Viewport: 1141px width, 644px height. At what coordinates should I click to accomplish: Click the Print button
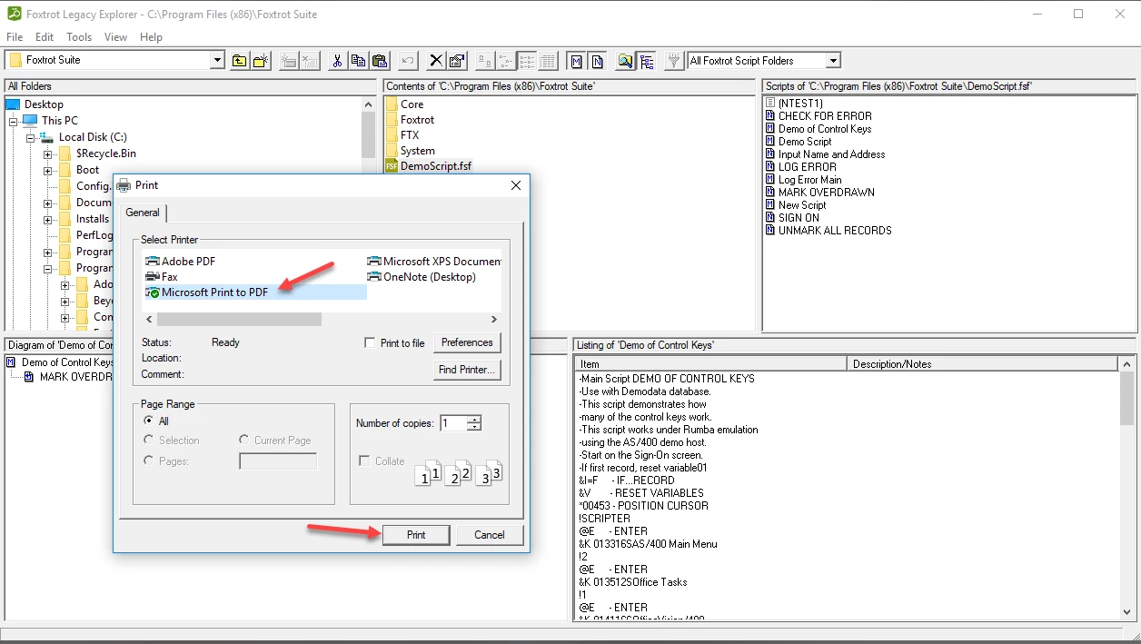tap(416, 535)
